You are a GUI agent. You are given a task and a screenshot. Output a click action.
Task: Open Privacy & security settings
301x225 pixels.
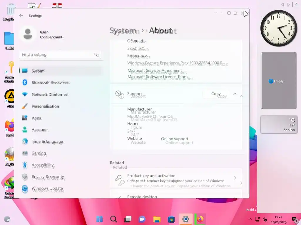point(60,177)
